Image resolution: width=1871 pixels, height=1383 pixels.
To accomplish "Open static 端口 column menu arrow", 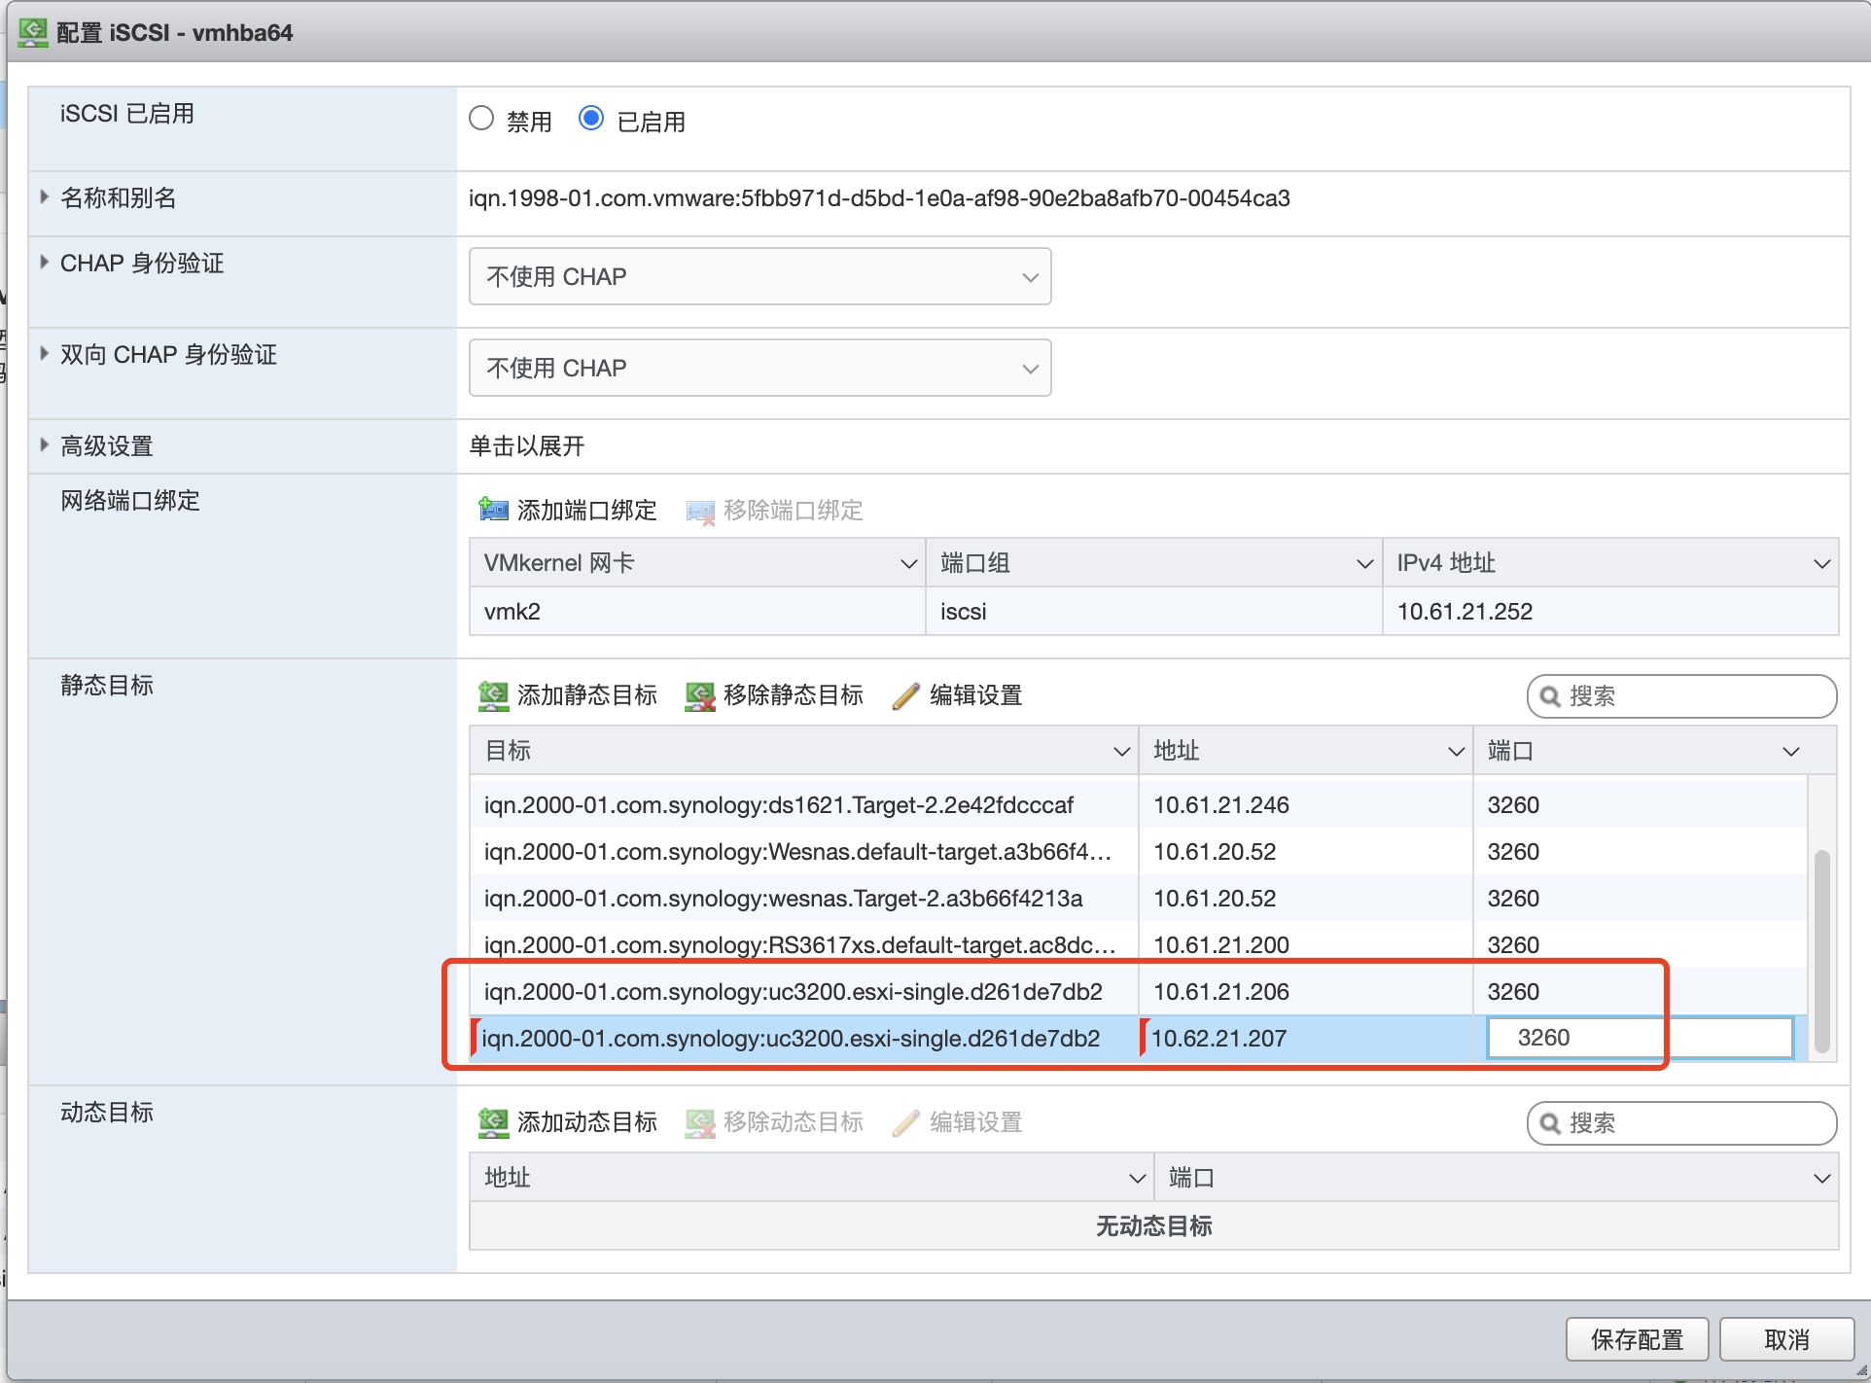I will coord(1791,751).
